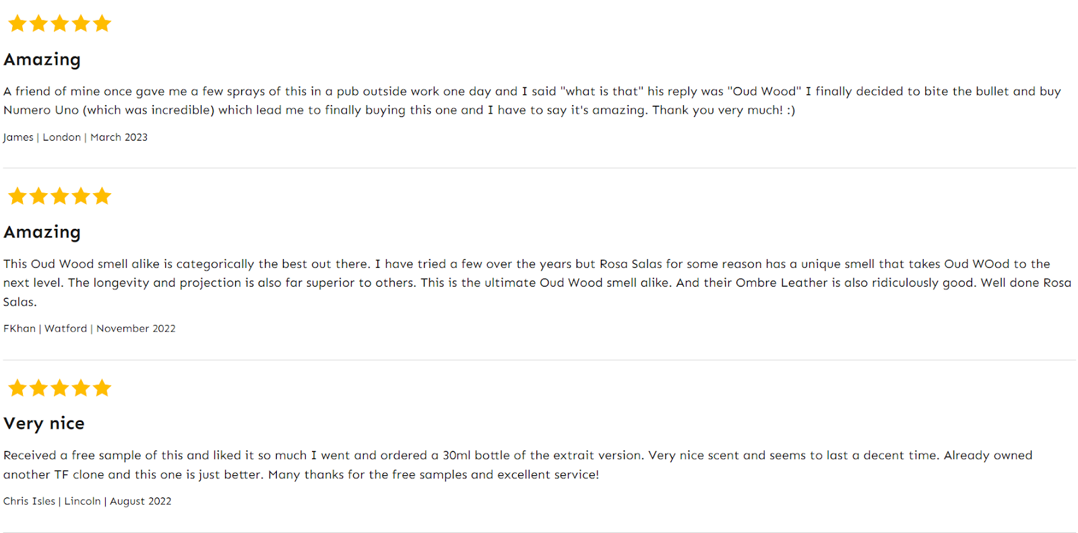This screenshot has height=533, width=1078.
Task: Click the second star of FKhan's review
Action: tap(38, 196)
